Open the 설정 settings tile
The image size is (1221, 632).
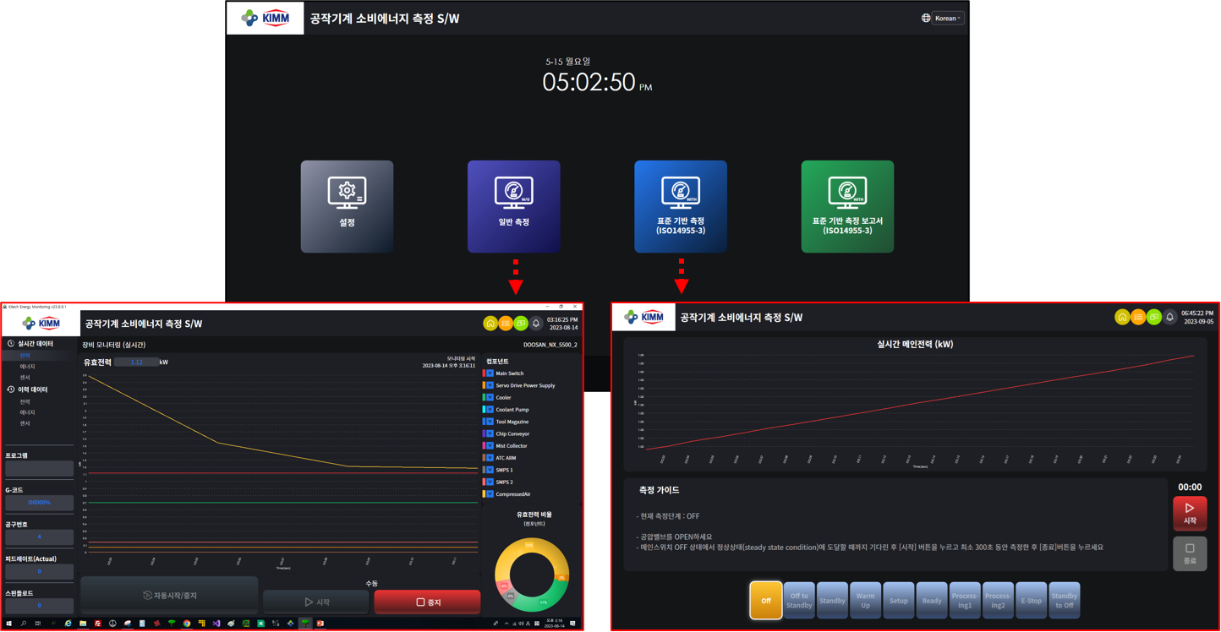tap(347, 206)
